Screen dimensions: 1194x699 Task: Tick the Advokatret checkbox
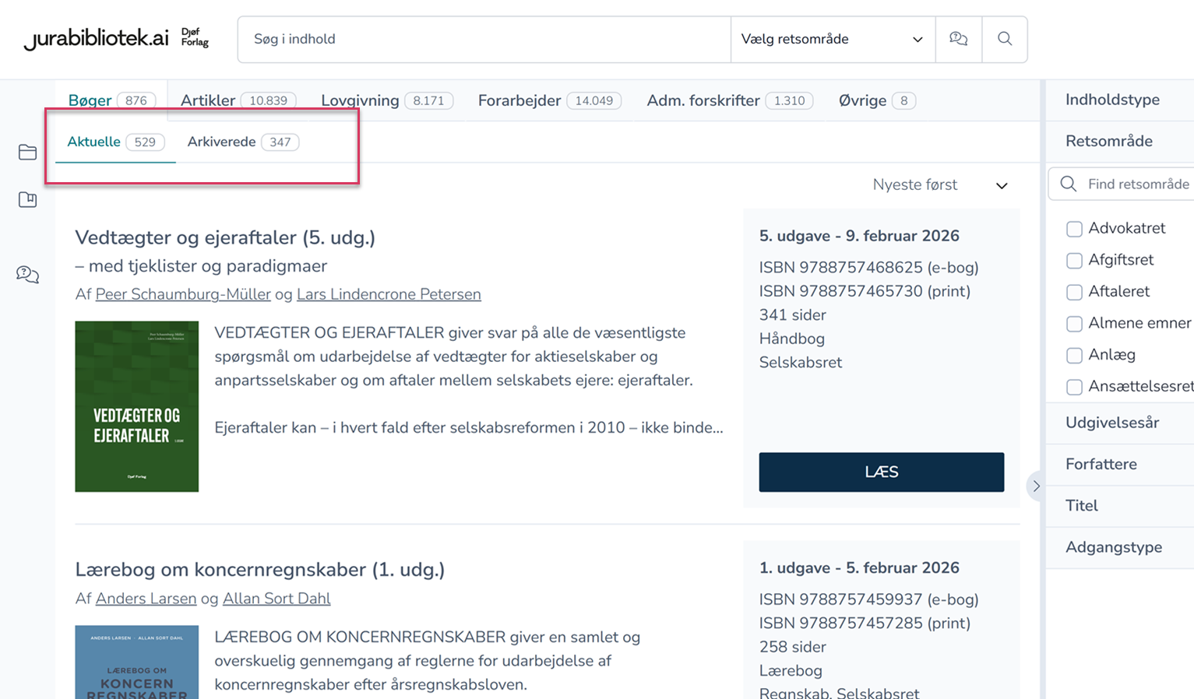click(1074, 229)
